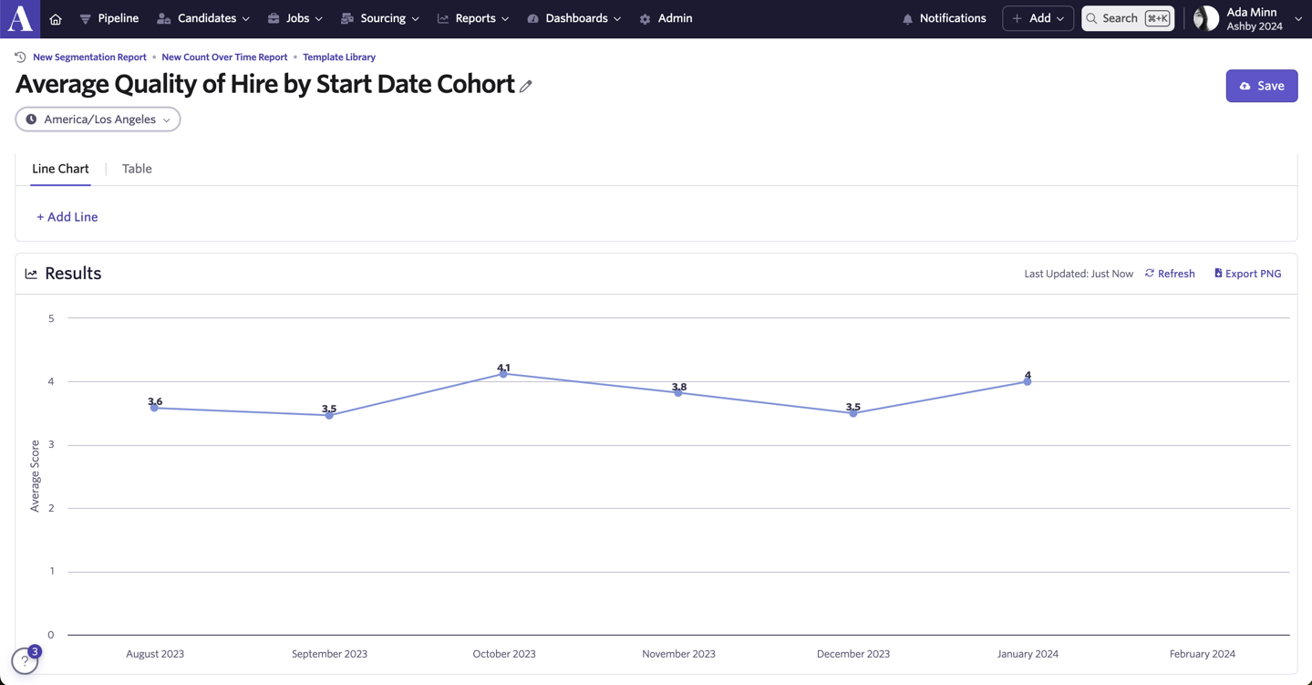The image size is (1312, 685).
Task: Expand the Candidates menu
Action: coord(203,18)
